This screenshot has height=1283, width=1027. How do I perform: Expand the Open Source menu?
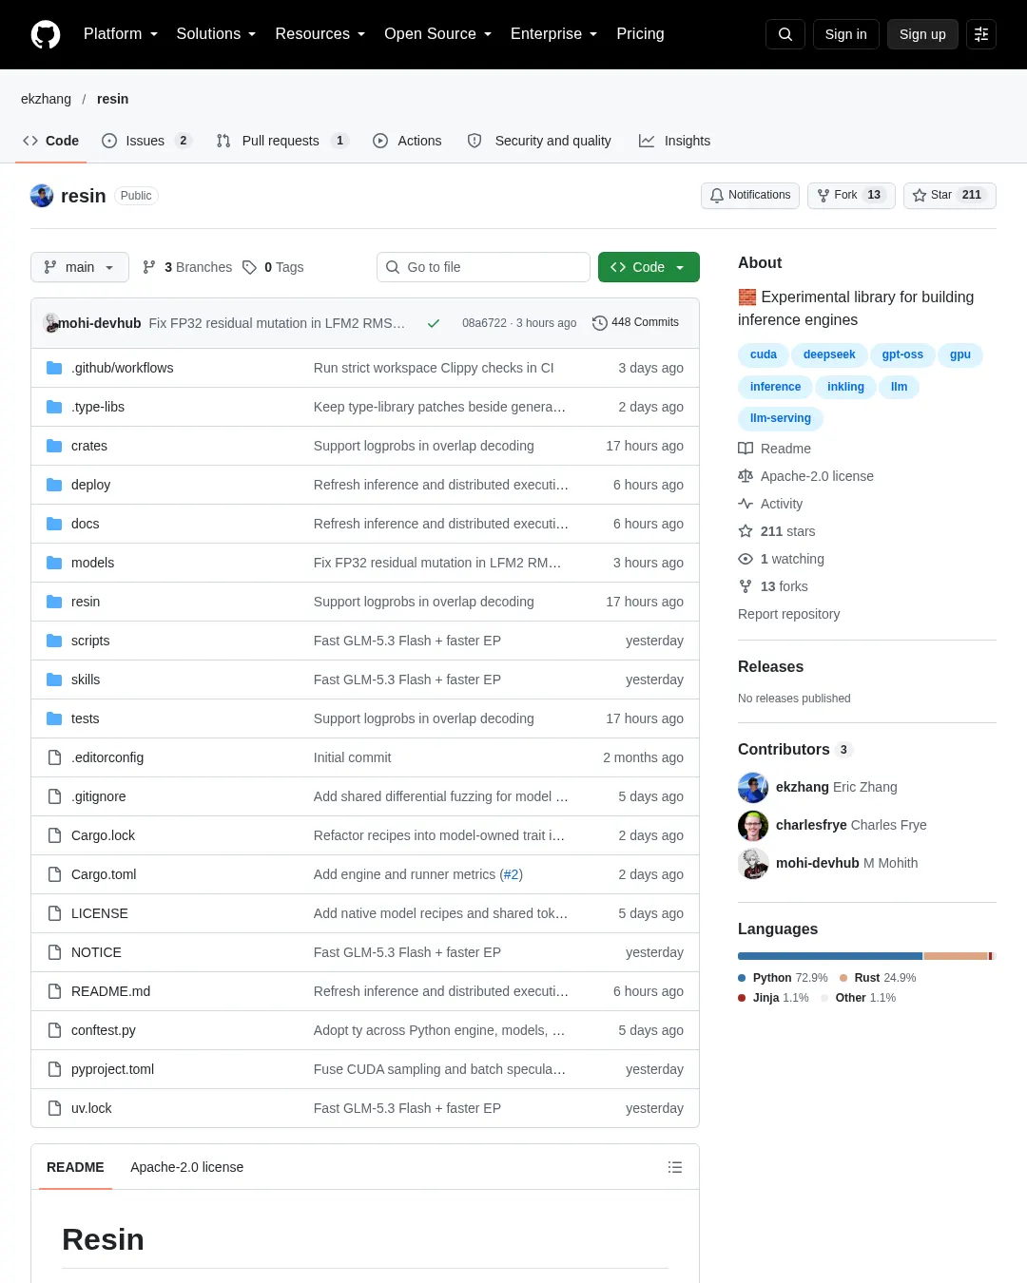[x=438, y=34]
